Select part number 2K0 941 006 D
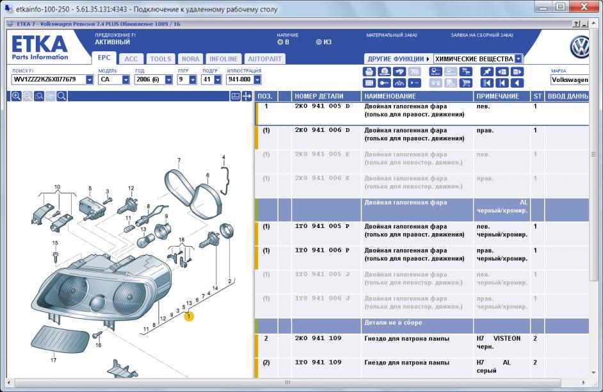The image size is (603, 392). 322,130
